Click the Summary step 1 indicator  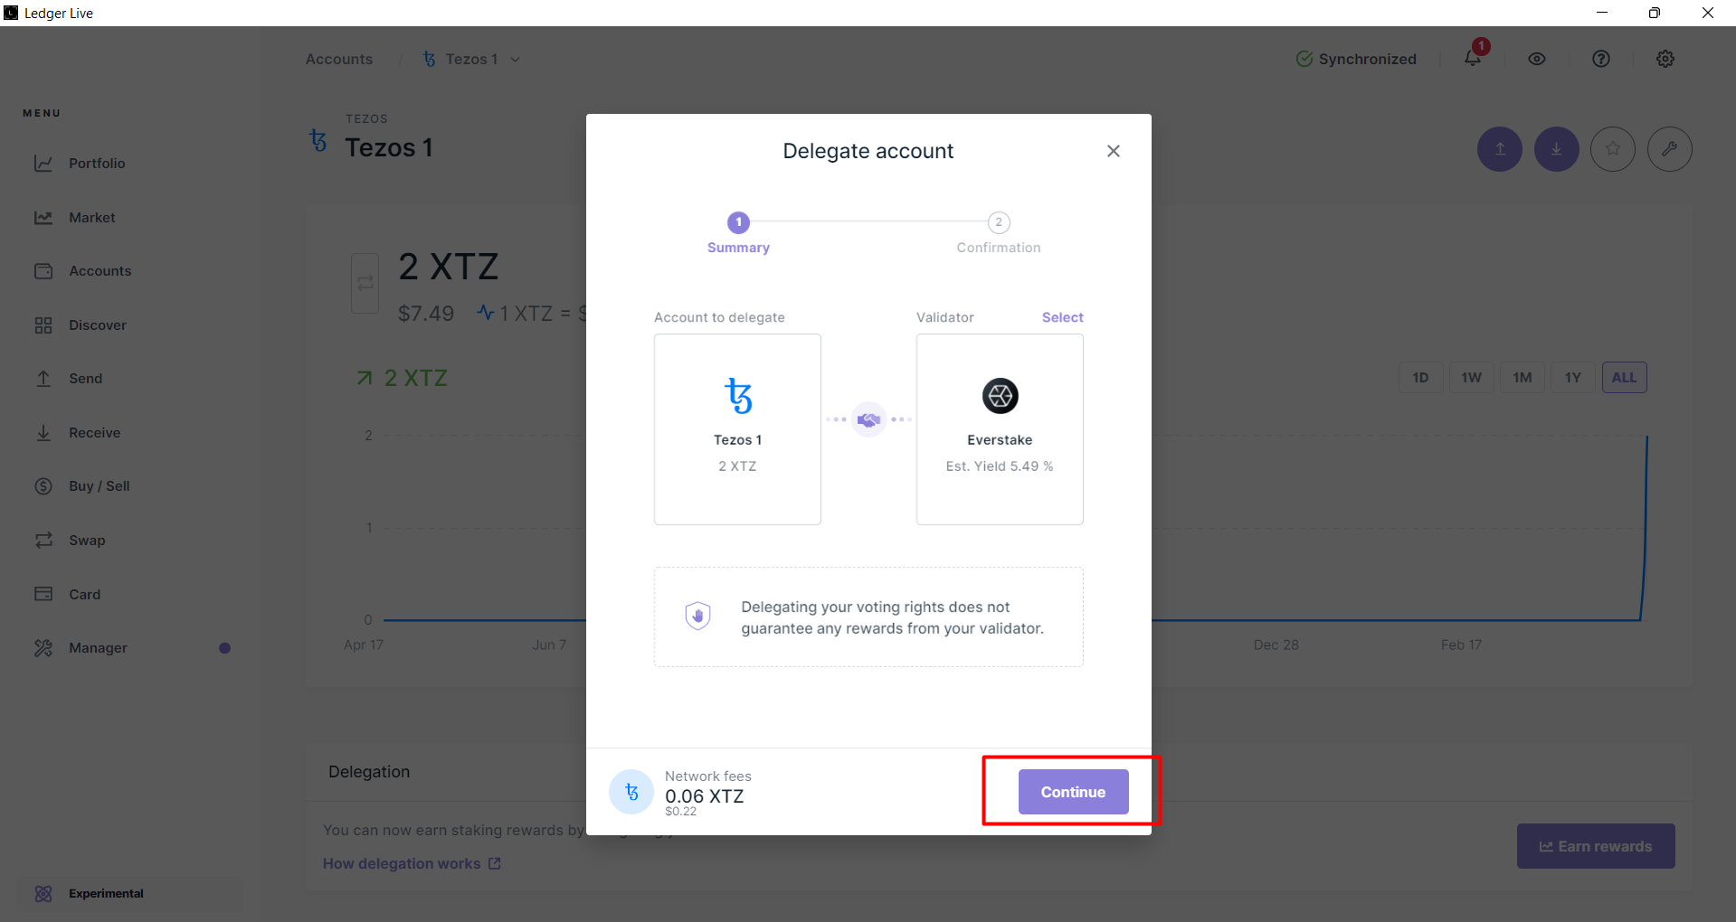pos(738,222)
